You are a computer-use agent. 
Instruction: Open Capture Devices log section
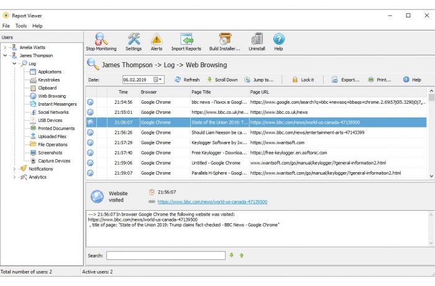(x=54, y=161)
